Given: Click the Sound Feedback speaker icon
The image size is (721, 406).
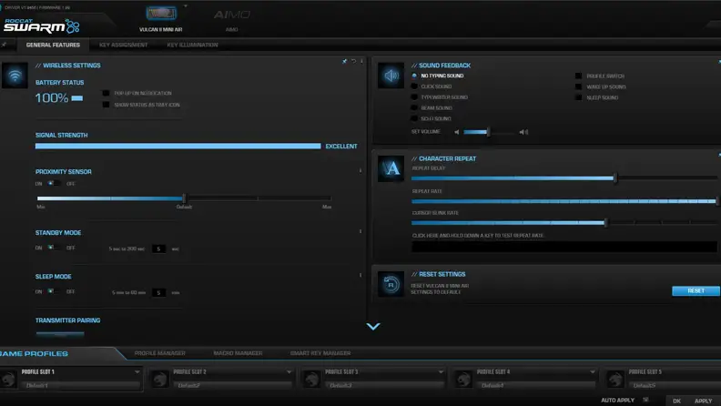Looking at the screenshot, I should tap(391, 76).
